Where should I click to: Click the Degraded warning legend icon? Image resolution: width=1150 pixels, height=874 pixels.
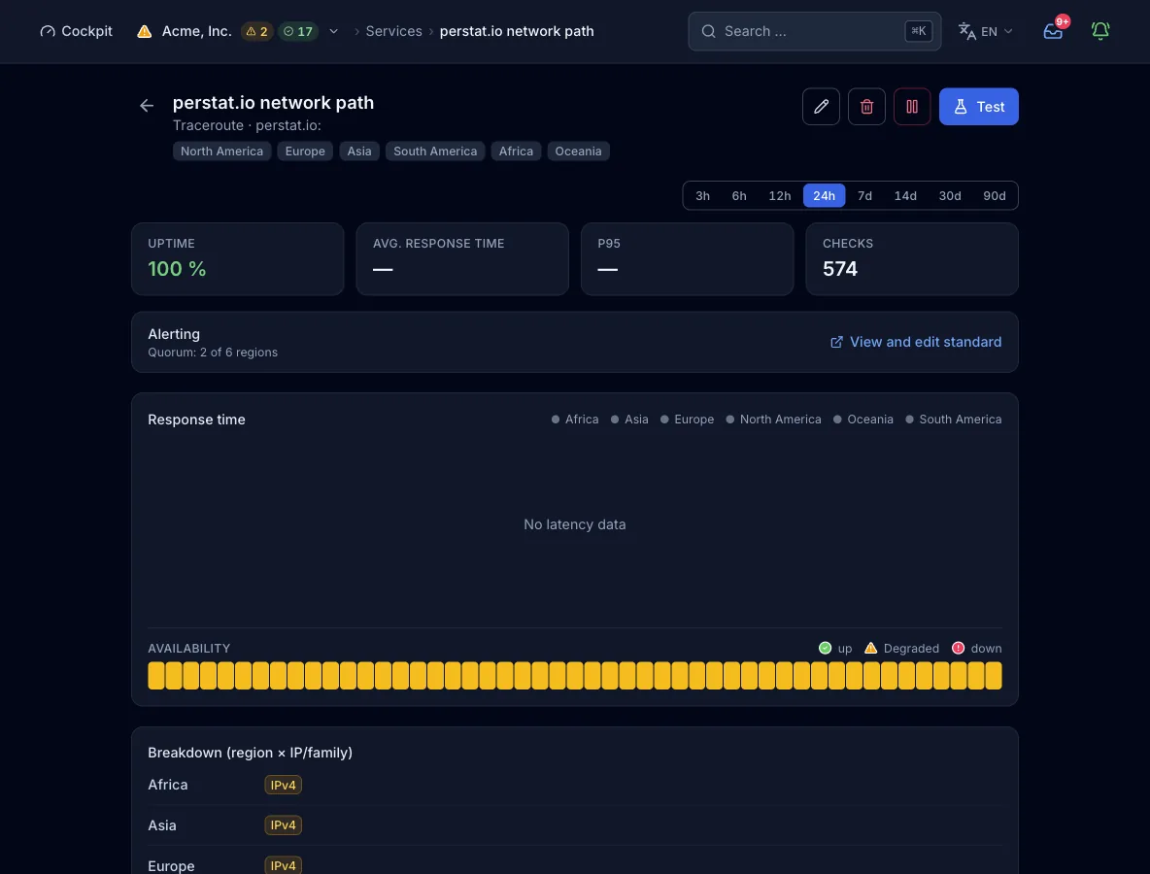[870, 648]
